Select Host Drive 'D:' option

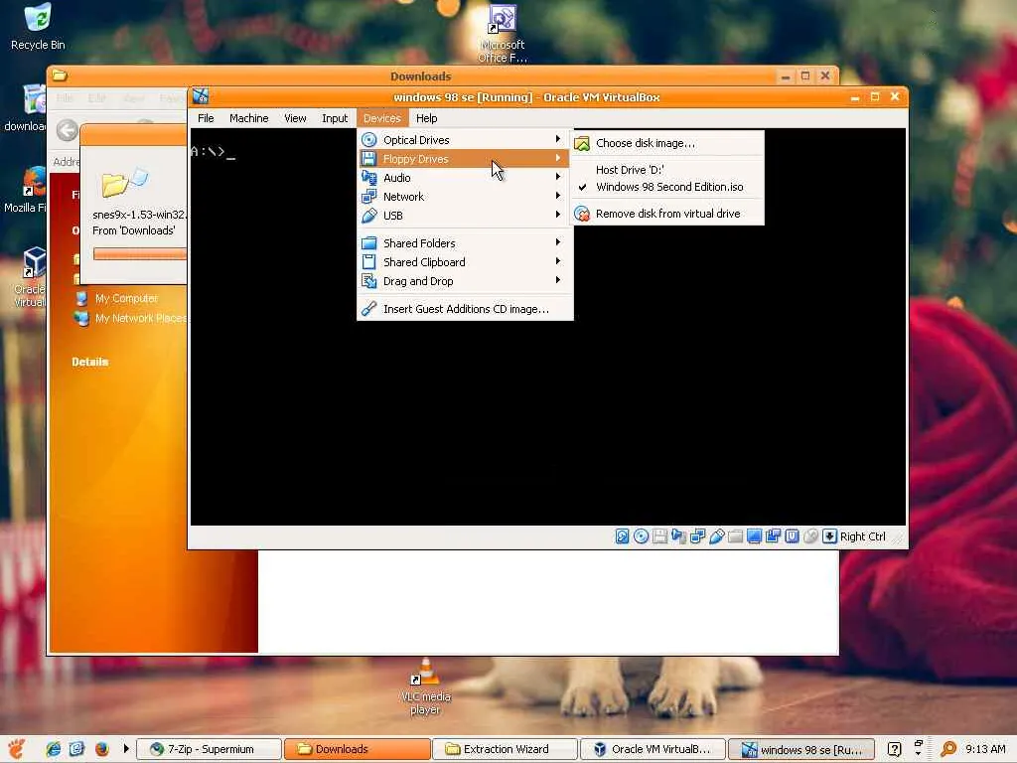[667, 169]
